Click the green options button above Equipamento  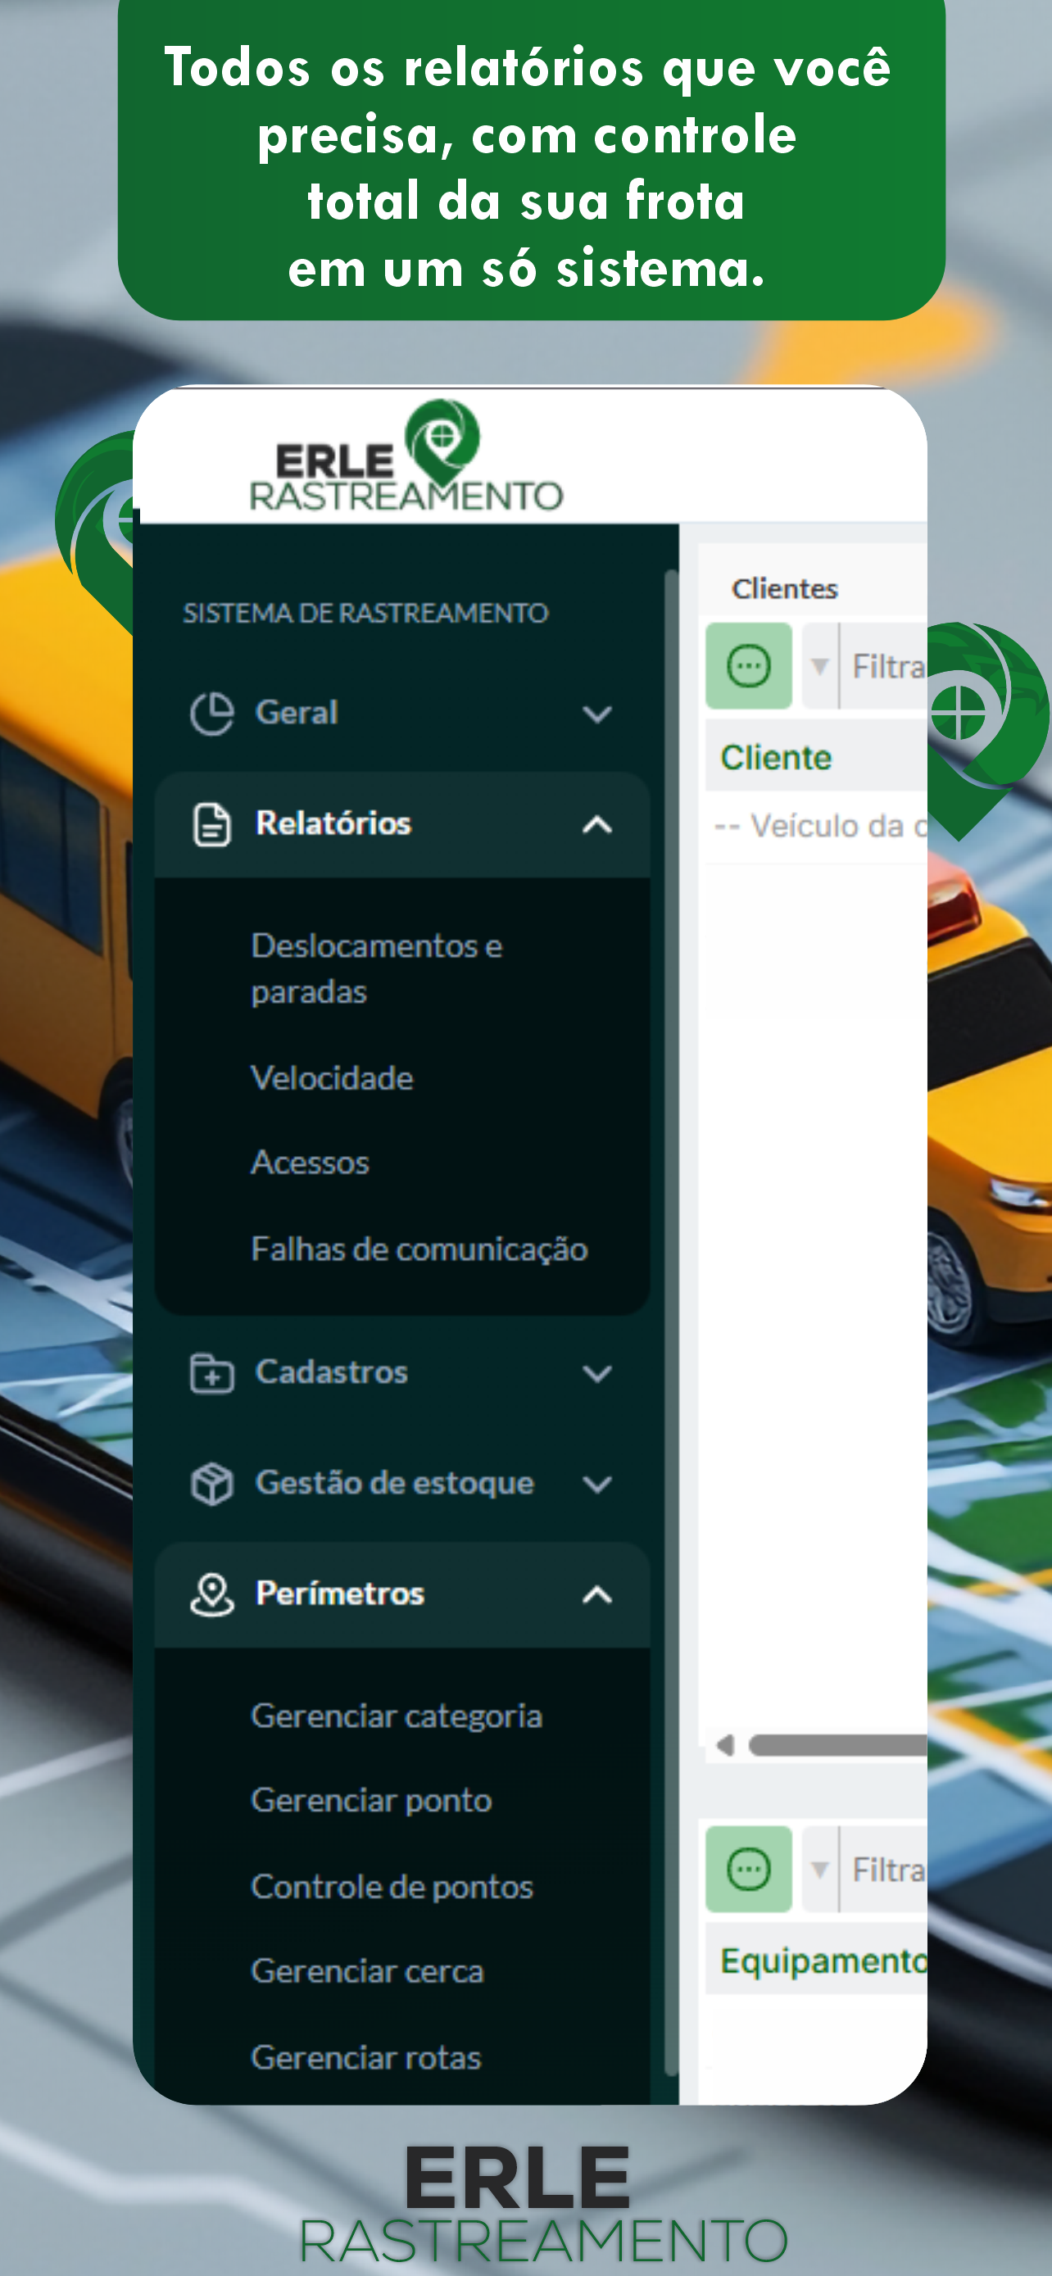748,1869
